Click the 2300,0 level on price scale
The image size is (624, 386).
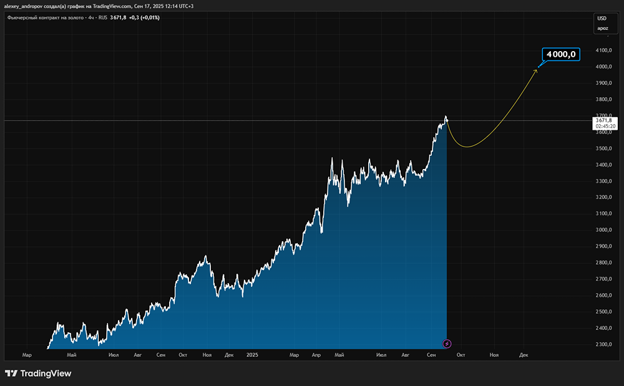pos(604,344)
